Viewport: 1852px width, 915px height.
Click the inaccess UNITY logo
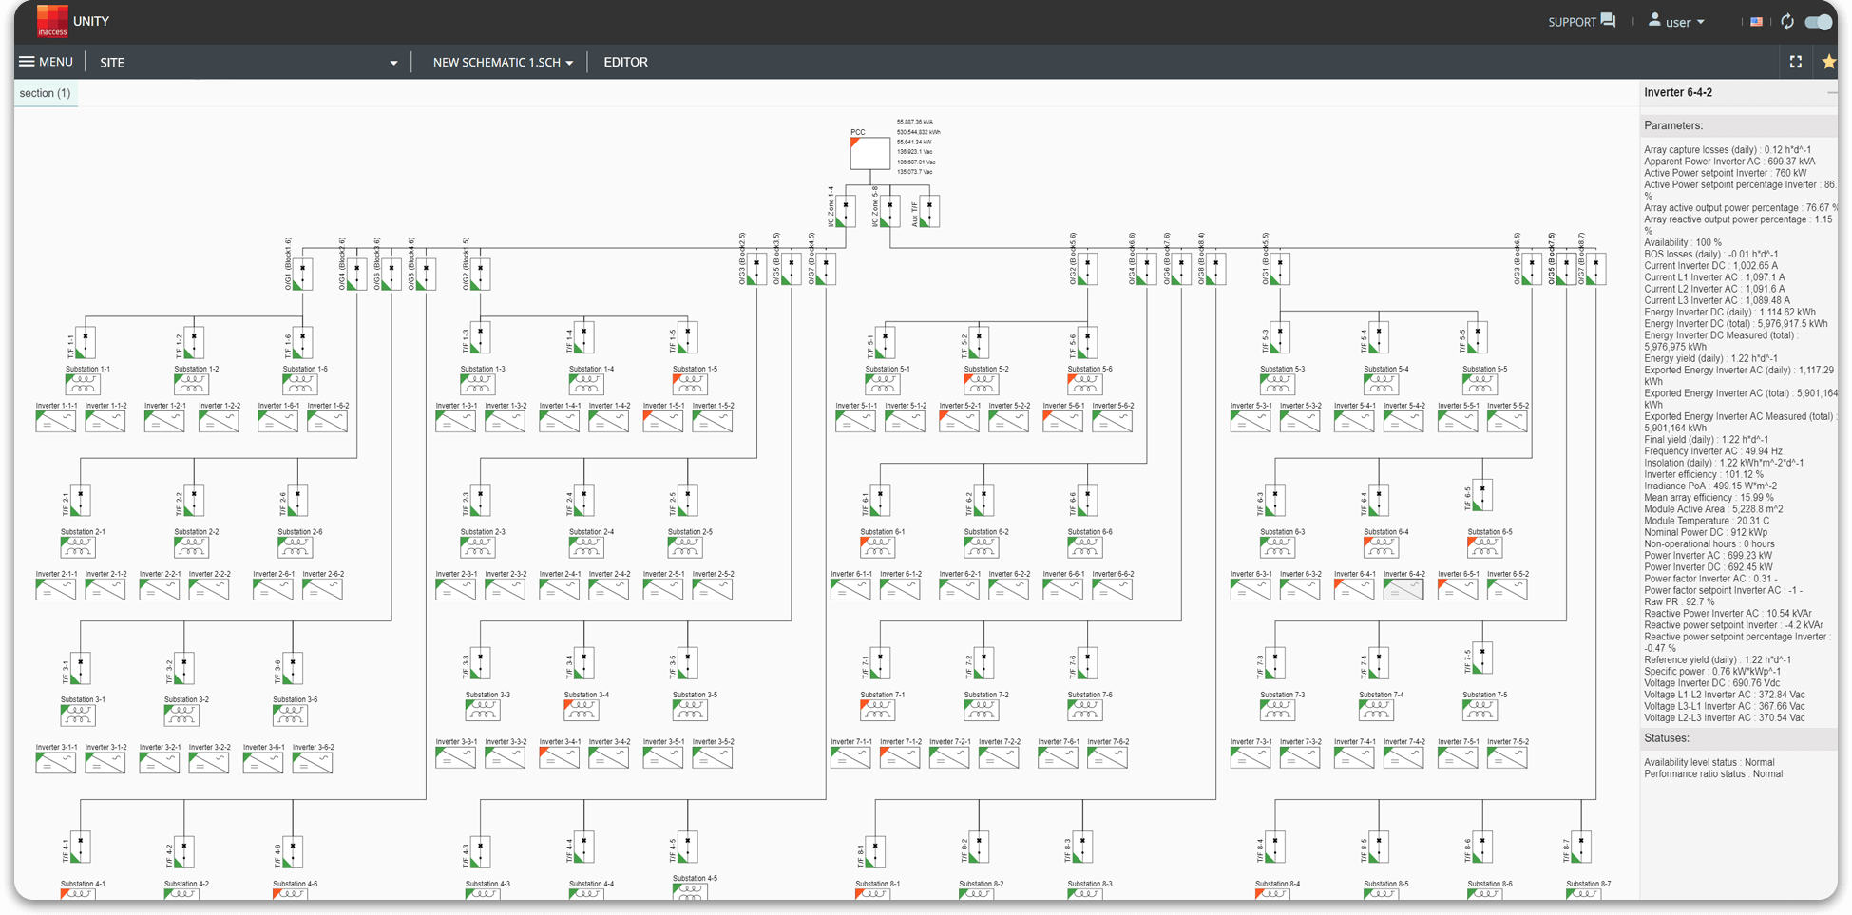72,21
